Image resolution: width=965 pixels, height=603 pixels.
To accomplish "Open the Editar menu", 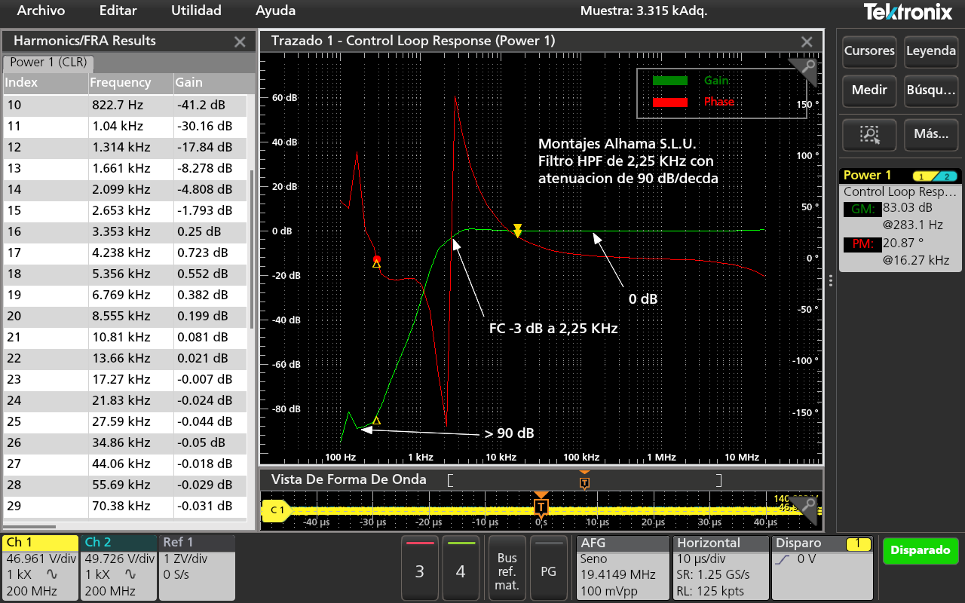I will (118, 11).
